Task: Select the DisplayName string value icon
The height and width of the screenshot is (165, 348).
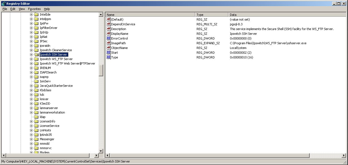Action: click(x=109, y=33)
